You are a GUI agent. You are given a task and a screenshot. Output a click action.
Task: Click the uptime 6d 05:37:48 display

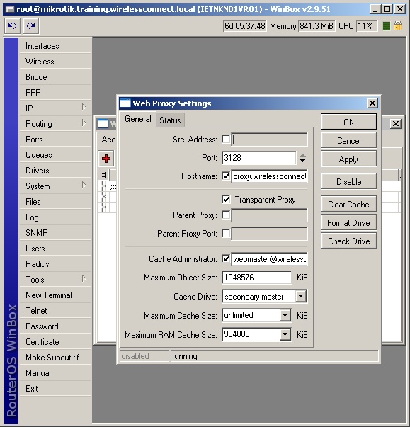coord(245,26)
